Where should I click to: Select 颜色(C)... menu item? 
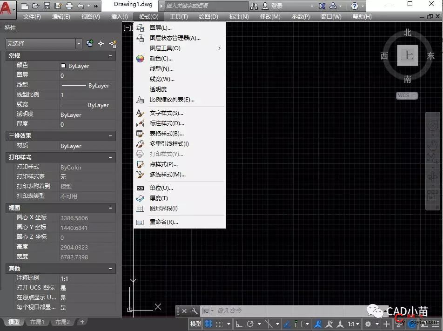(x=180, y=59)
